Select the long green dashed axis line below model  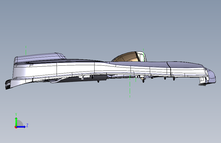130,86
